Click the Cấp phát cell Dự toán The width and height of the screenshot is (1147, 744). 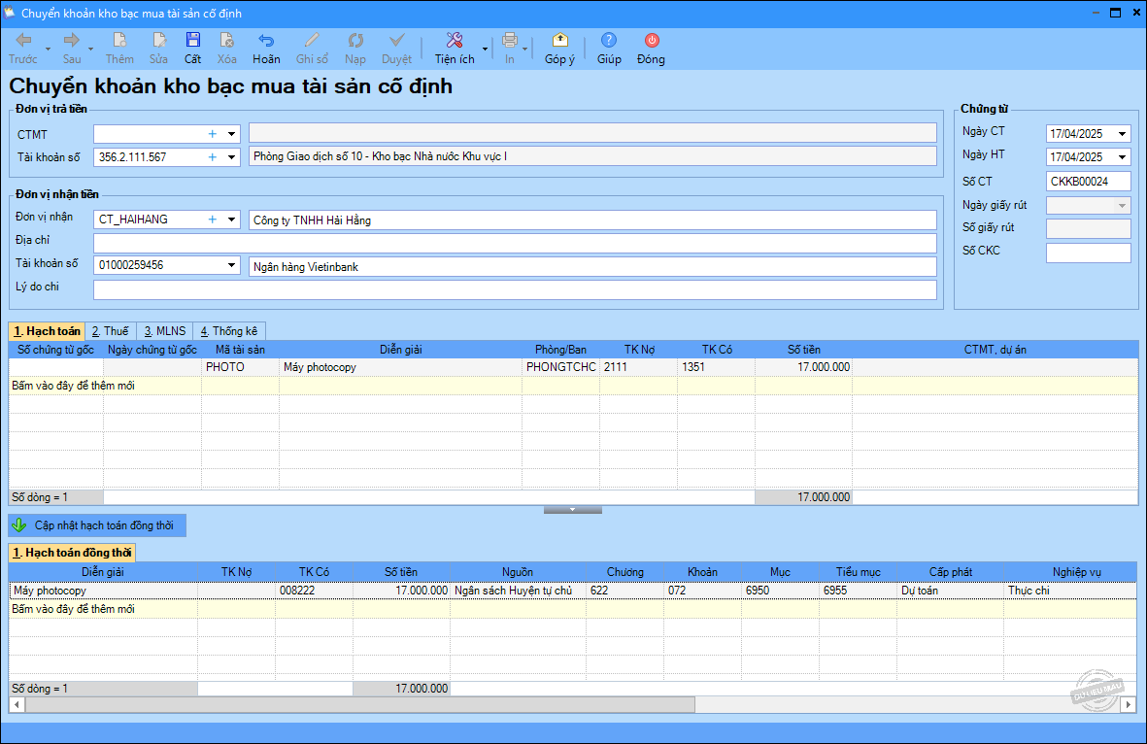click(950, 591)
